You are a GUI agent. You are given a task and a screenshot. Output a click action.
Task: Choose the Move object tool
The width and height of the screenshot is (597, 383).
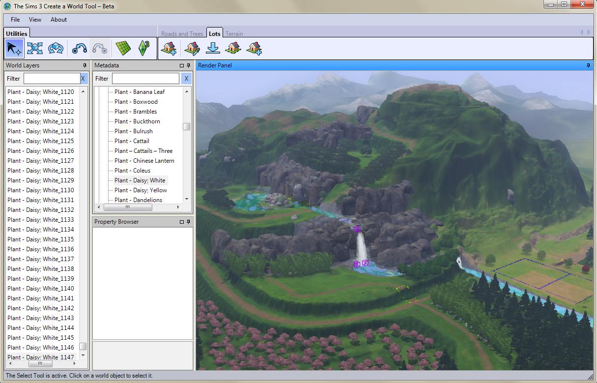[35, 48]
